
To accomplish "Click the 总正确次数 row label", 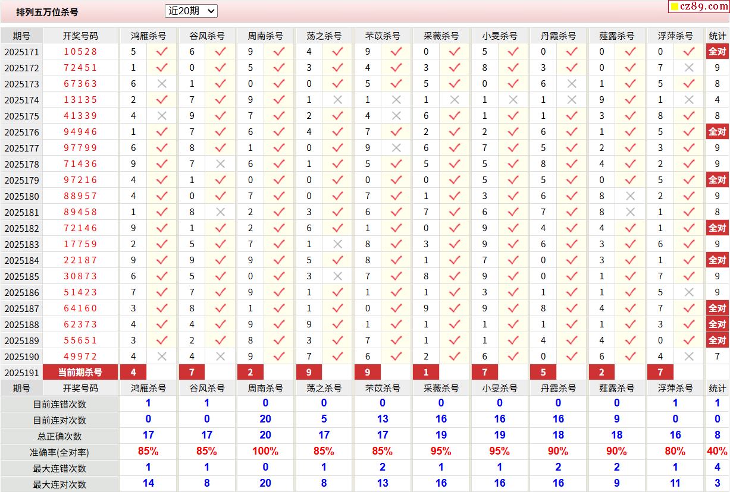I will tap(59, 436).
